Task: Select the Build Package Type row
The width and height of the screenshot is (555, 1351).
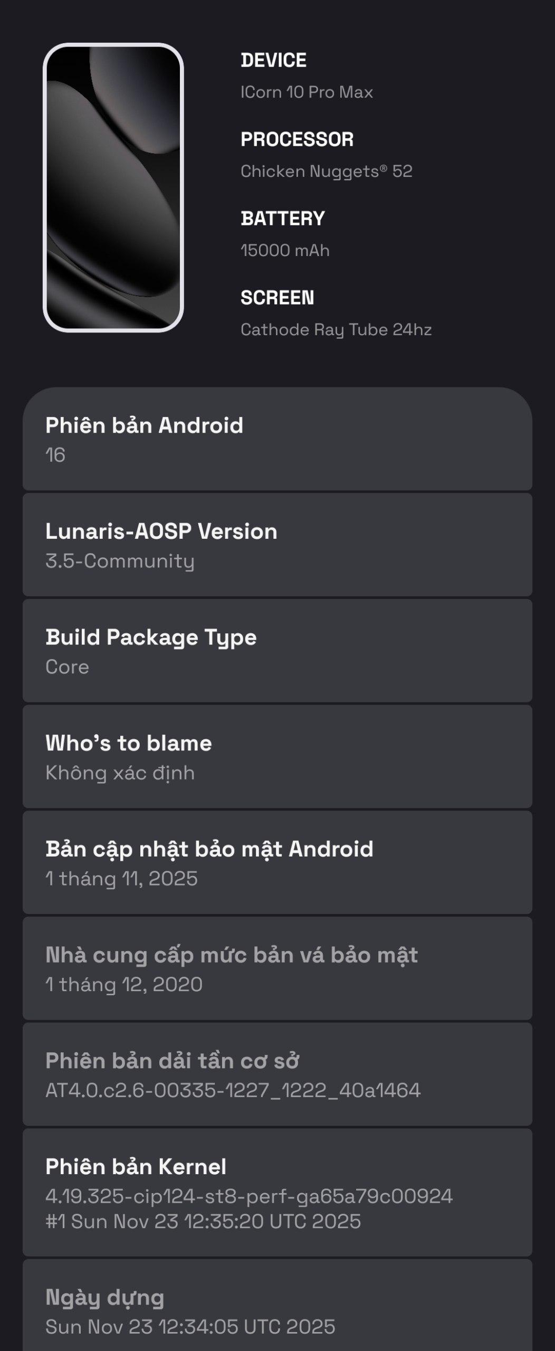Action: tap(277, 651)
